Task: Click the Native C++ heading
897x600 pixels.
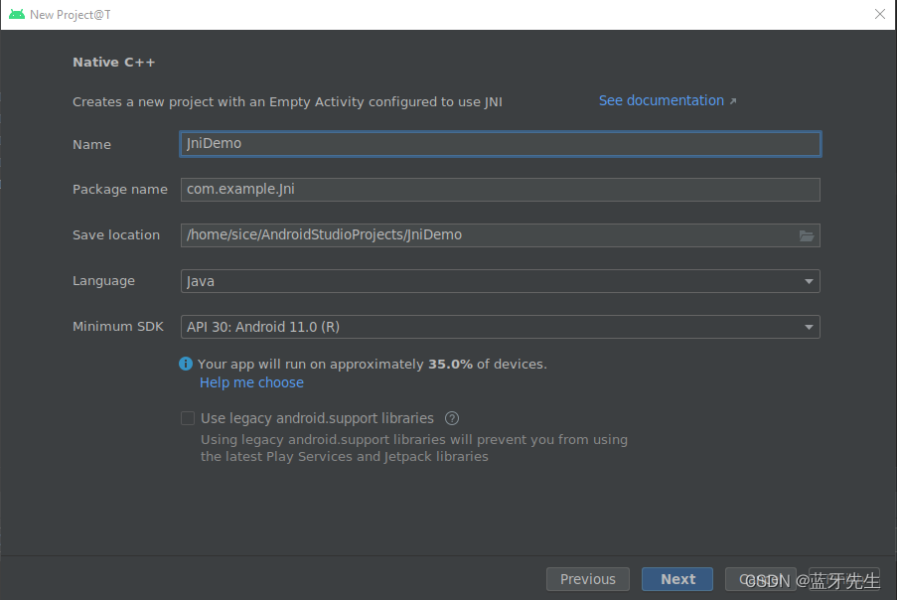Action: [114, 63]
